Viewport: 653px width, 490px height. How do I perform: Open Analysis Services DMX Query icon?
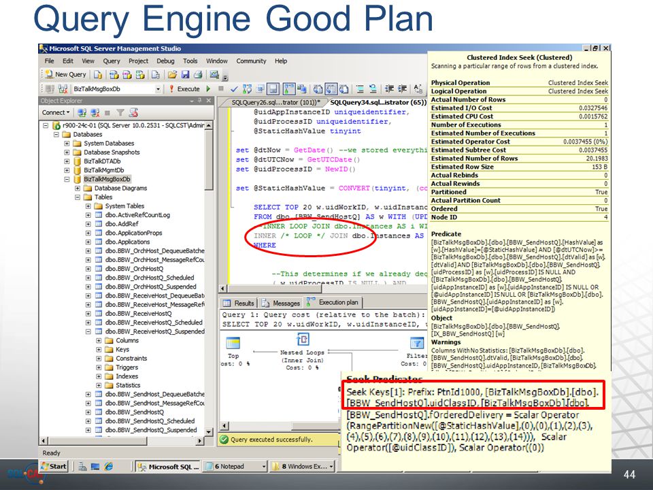pos(127,75)
